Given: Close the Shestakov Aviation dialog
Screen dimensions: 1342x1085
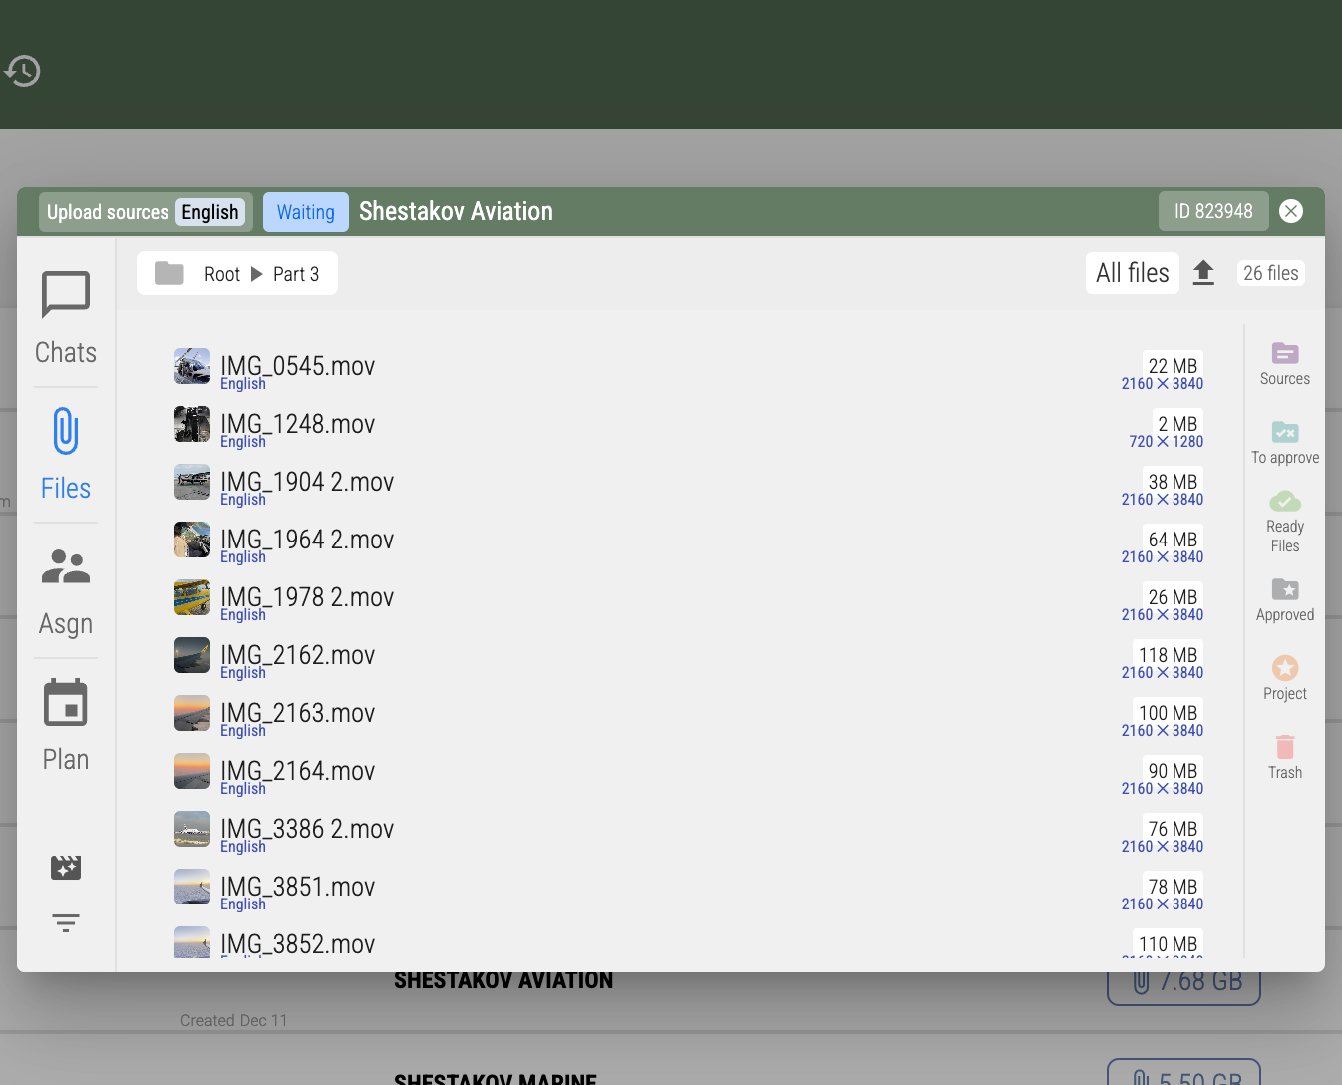Looking at the screenshot, I should [x=1290, y=211].
